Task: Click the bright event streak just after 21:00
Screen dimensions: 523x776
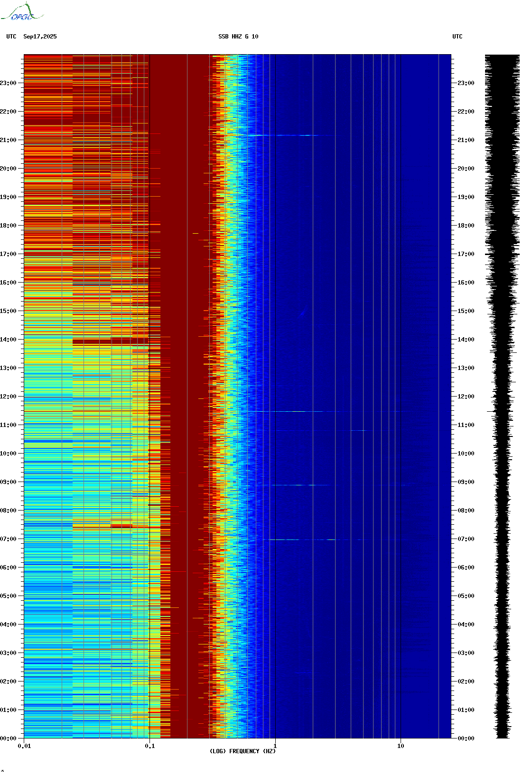Action: pos(285,135)
